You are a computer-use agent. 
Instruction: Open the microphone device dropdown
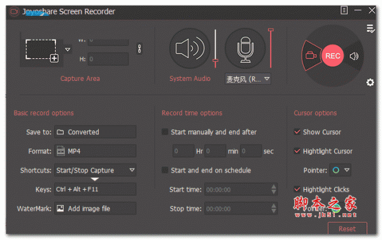(248, 79)
